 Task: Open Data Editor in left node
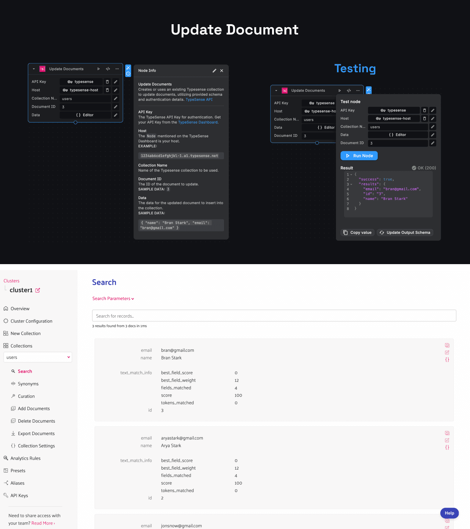85,115
